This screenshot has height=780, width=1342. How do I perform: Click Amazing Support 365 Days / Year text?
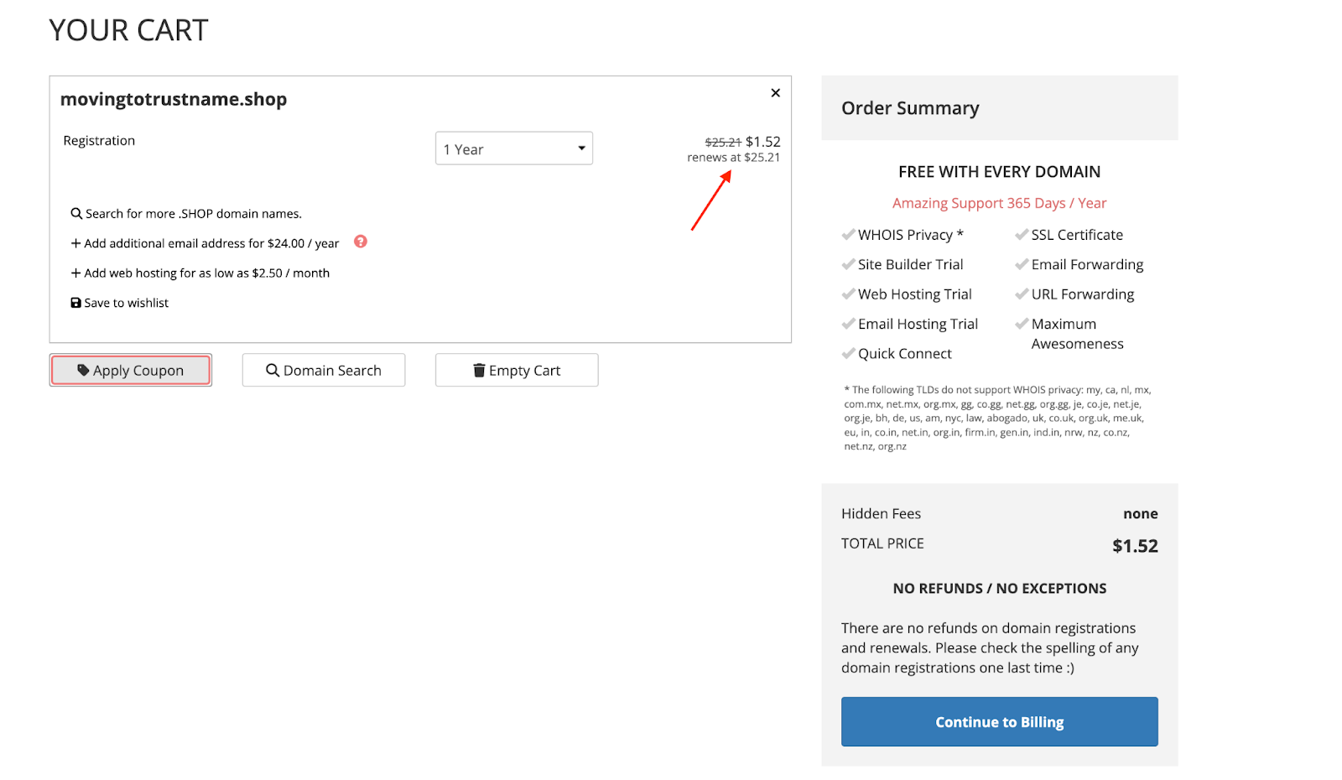click(999, 203)
